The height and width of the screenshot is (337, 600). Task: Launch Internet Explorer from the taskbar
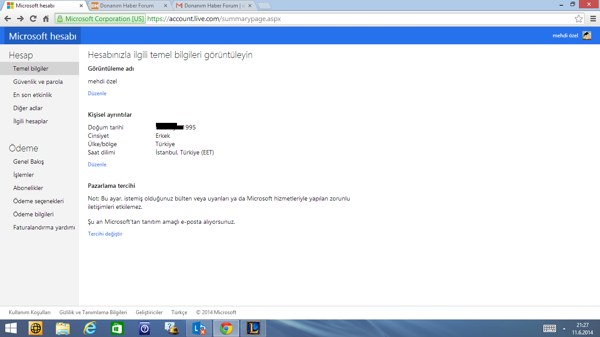tap(90, 328)
